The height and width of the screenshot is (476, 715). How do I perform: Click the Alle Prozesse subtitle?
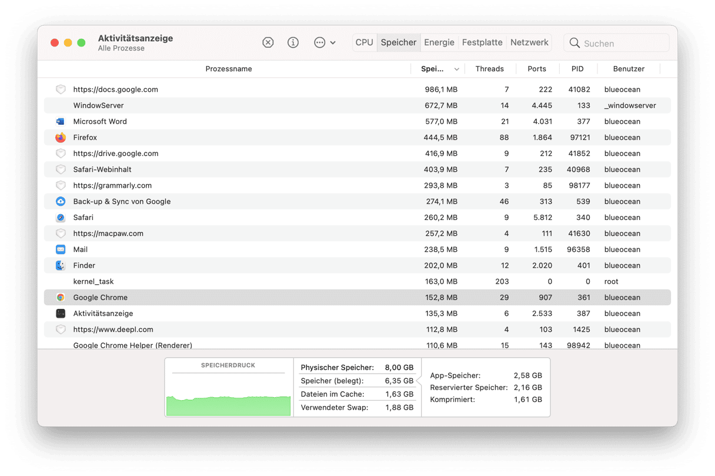point(121,48)
